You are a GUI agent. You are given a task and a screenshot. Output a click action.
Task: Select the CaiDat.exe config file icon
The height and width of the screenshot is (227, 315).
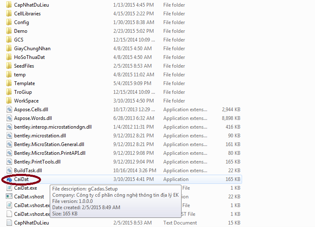coord(10,188)
